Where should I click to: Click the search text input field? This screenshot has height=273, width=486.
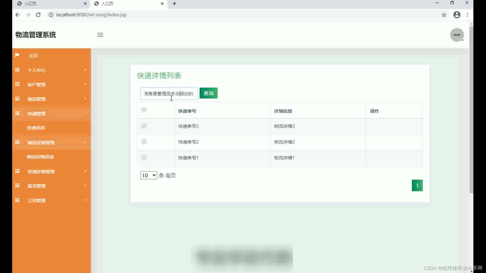click(x=169, y=94)
